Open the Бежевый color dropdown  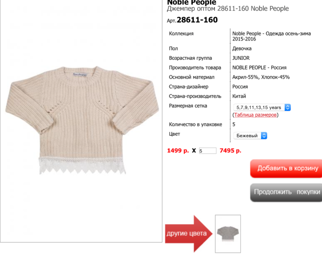250,136
